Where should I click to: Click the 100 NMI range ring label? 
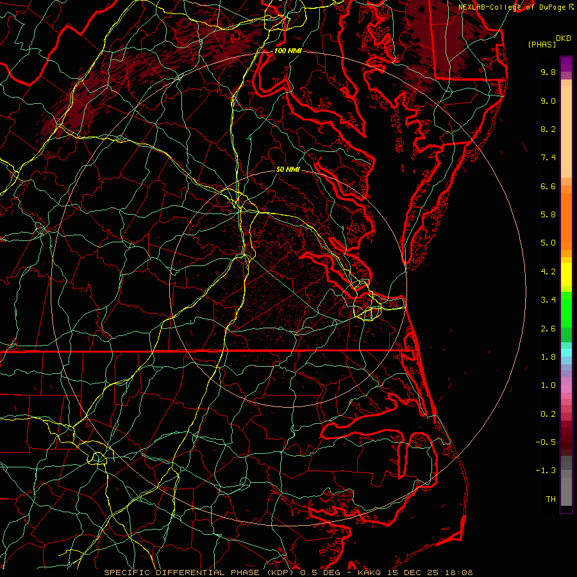288,51
